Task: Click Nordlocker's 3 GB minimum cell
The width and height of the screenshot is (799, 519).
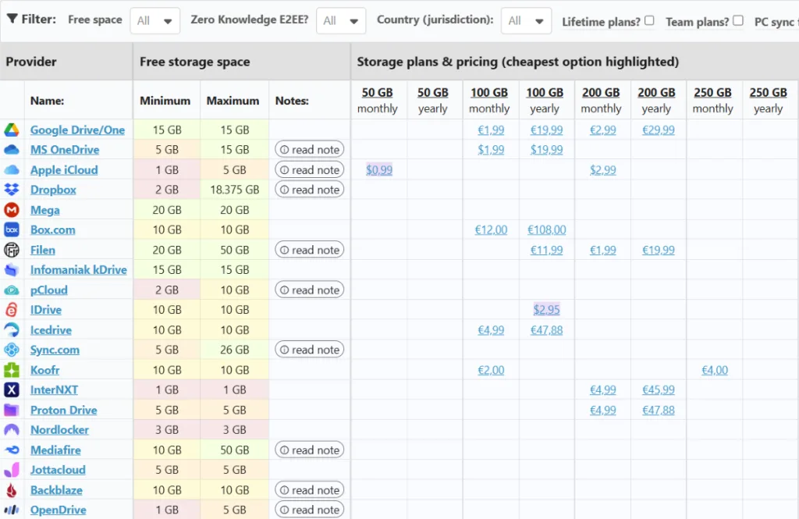Action: pyautogui.click(x=167, y=430)
